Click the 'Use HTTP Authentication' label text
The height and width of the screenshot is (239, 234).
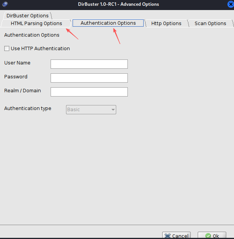(40, 49)
